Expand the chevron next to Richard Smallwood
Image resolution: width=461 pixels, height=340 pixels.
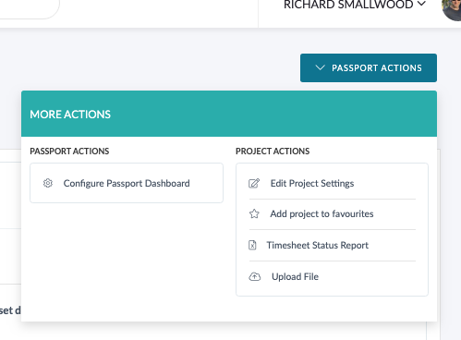point(421,4)
